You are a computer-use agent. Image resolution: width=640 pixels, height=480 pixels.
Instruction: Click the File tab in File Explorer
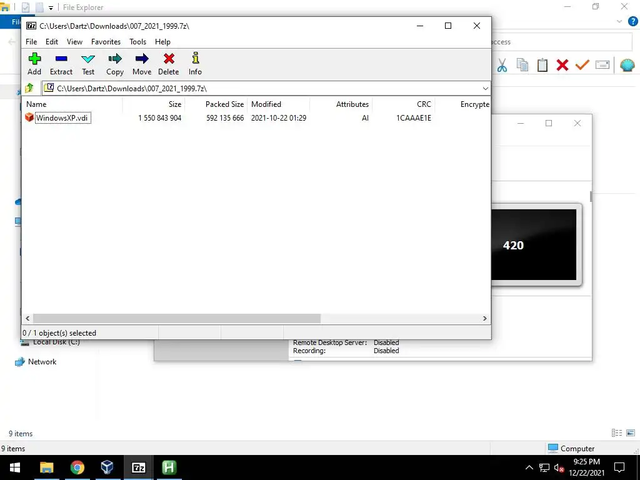[x=16, y=22]
